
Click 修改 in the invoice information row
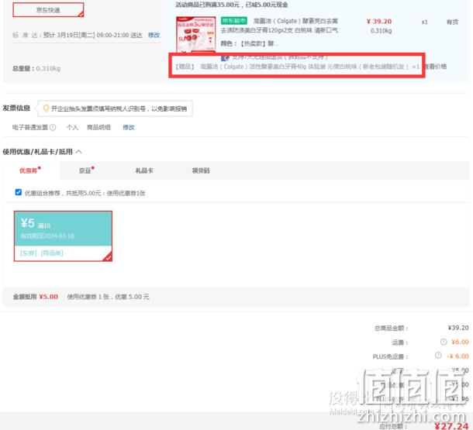pyautogui.click(x=129, y=127)
